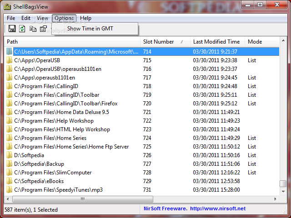Sort by the Slot Number column header
This screenshot has width=291, height=218.
tap(165, 42)
